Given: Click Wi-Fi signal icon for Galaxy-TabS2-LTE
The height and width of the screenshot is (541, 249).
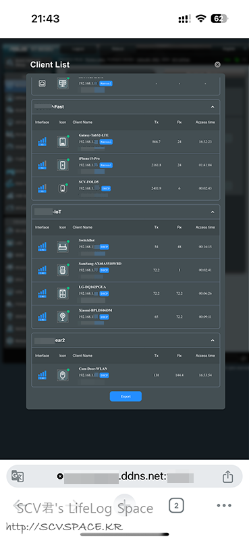Looking at the screenshot, I should pos(42,142).
